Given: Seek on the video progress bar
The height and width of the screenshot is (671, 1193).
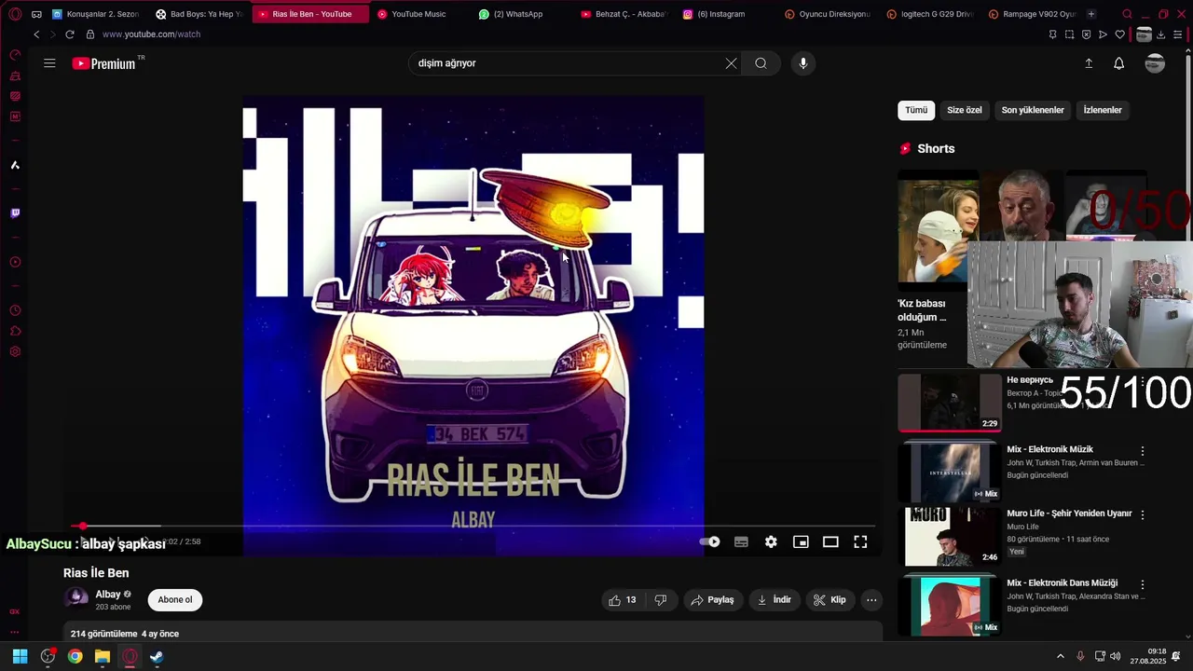Looking at the screenshot, I should coord(473,527).
